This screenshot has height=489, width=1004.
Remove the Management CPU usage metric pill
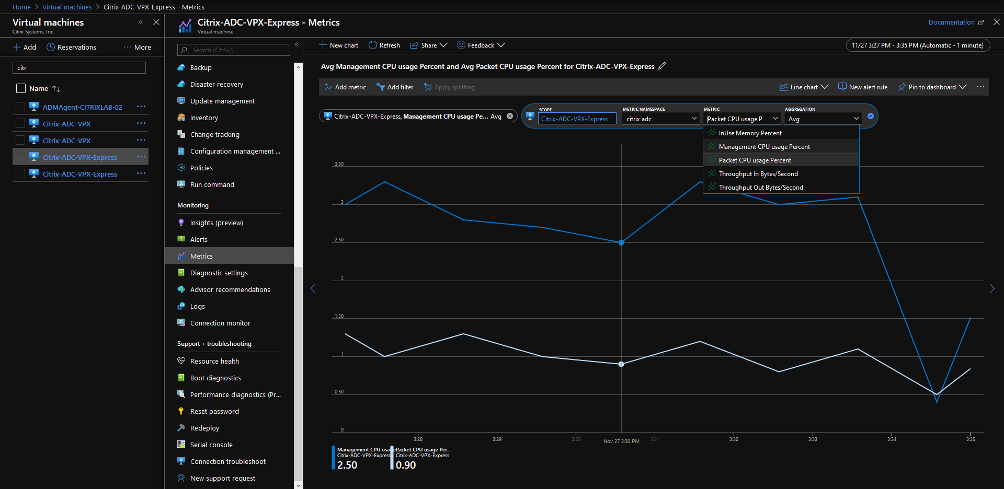510,116
